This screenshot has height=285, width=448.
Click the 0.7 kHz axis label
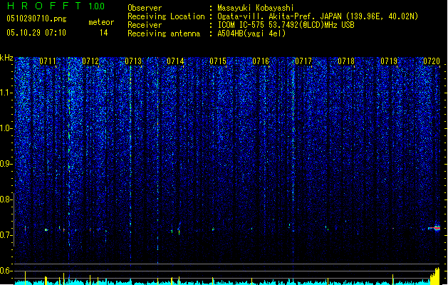coord(6,235)
